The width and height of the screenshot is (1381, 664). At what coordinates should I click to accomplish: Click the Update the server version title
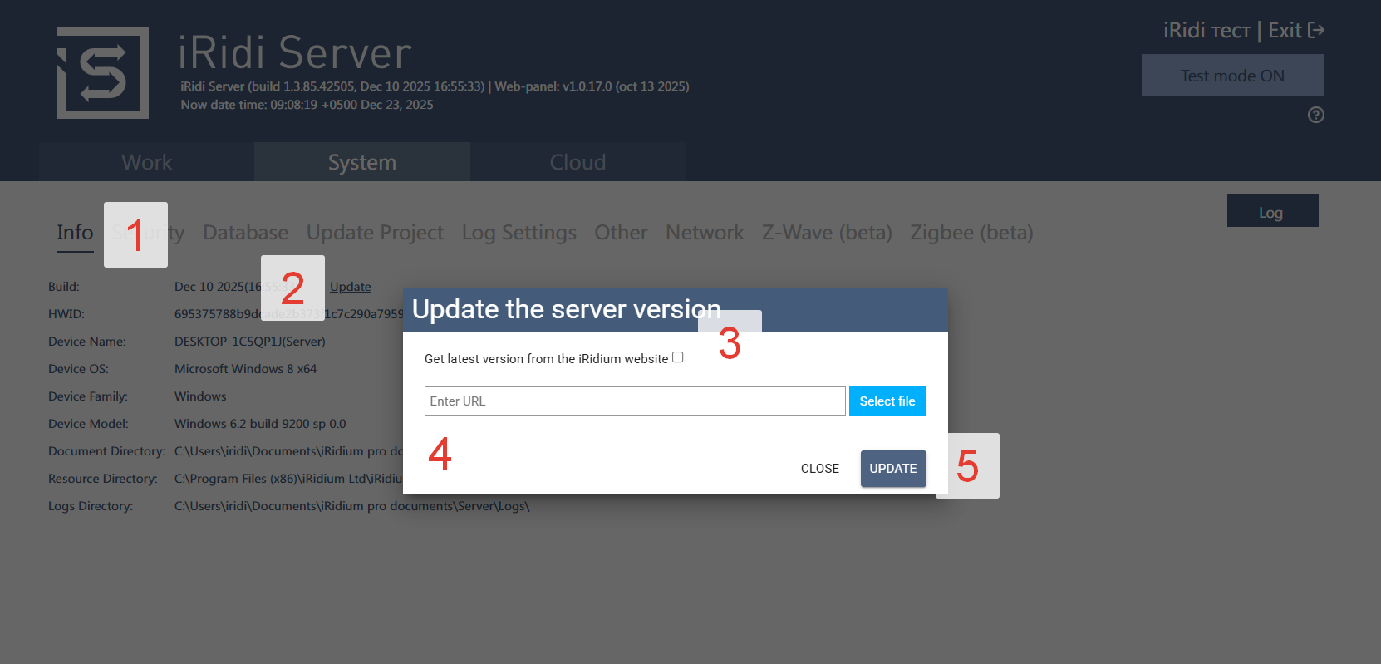pyautogui.click(x=567, y=309)
